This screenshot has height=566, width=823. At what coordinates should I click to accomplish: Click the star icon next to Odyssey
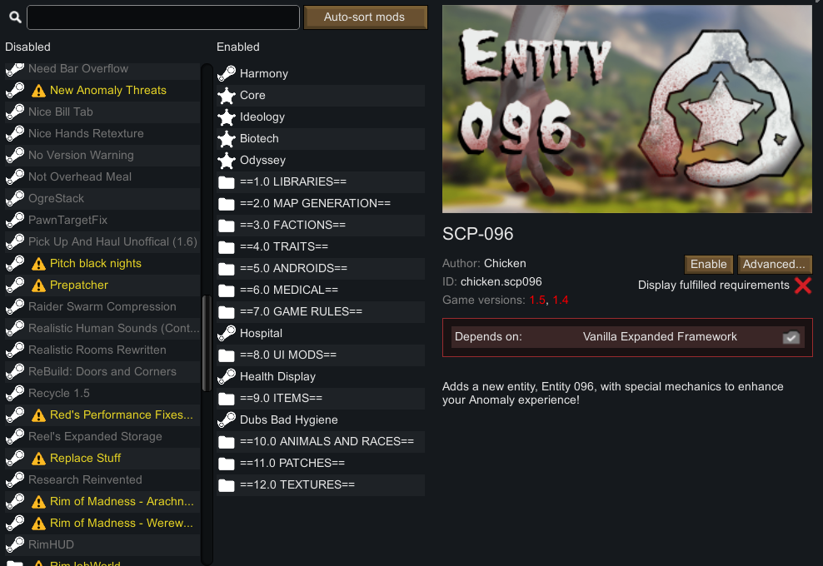227,160
